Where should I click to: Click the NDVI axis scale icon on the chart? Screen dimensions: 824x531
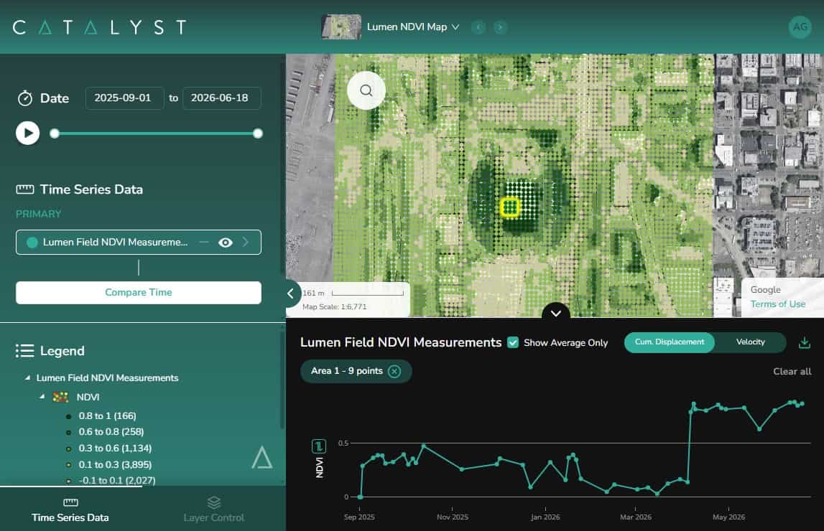tap(319, 446)
